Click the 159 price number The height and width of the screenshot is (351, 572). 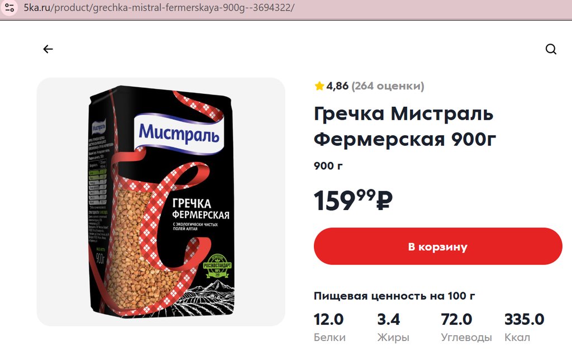[335, 201]
